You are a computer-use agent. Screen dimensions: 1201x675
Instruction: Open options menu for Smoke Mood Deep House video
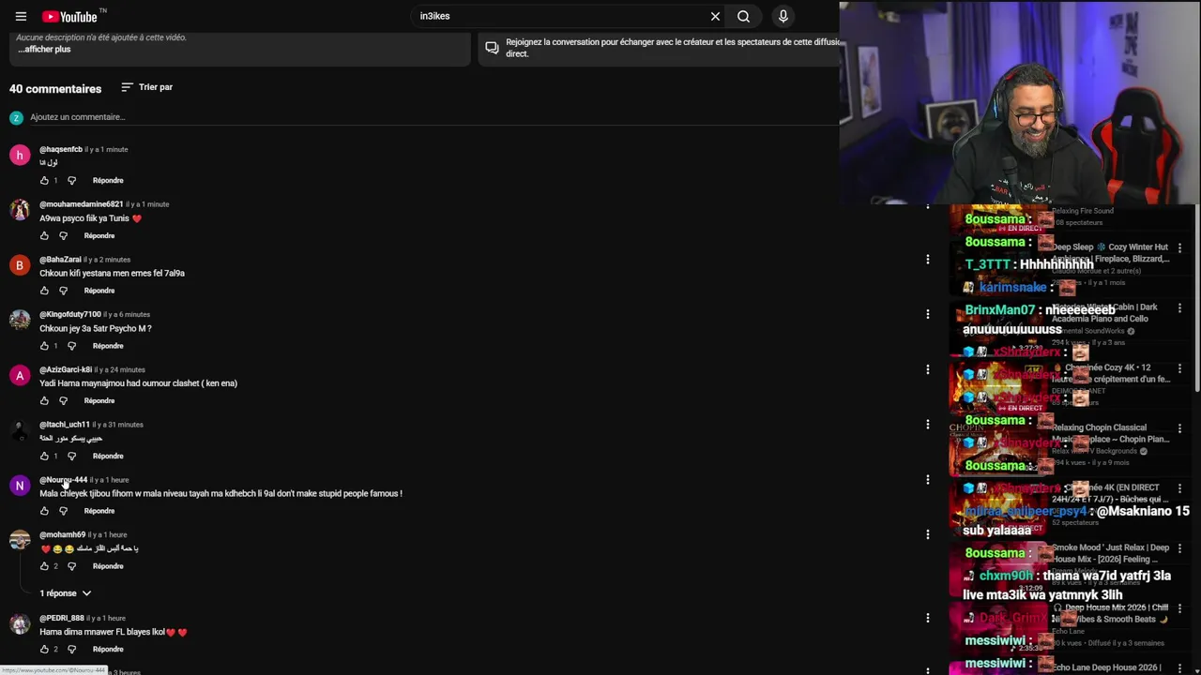coord(1179,547)
